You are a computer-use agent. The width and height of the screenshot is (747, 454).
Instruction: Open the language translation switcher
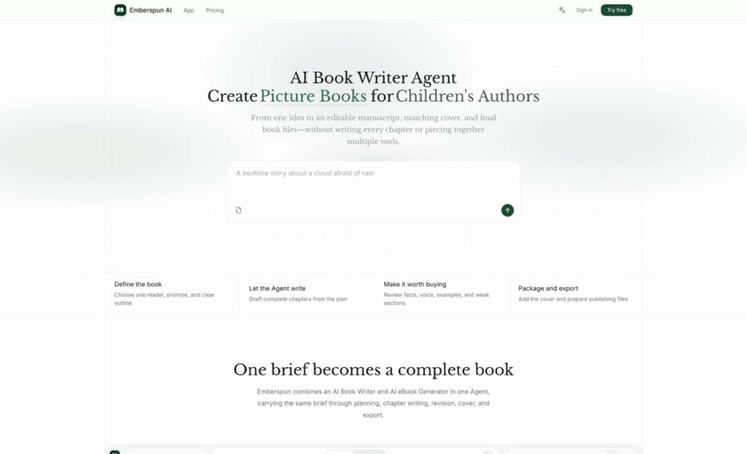click(562, 10)
